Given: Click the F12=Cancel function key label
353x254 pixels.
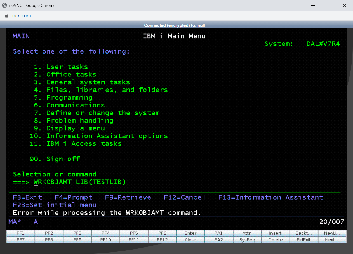Looking at the screenshot, I should tap(185, 197).
